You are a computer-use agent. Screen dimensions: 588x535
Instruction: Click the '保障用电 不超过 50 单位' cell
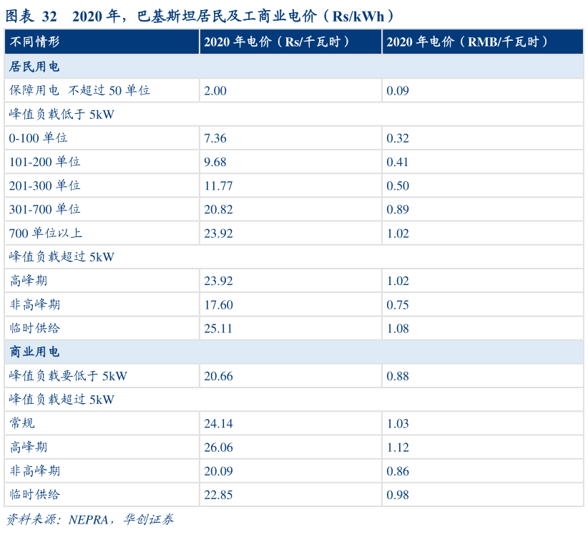click(x=79, y=90)
